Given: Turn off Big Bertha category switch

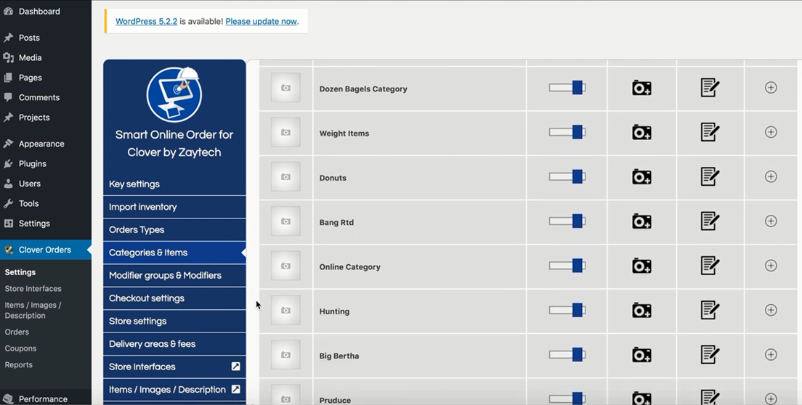Looking at the screenshot, I should click(567, 354).
